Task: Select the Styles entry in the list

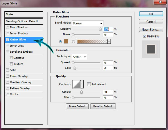Action: (x=24, y=14)
